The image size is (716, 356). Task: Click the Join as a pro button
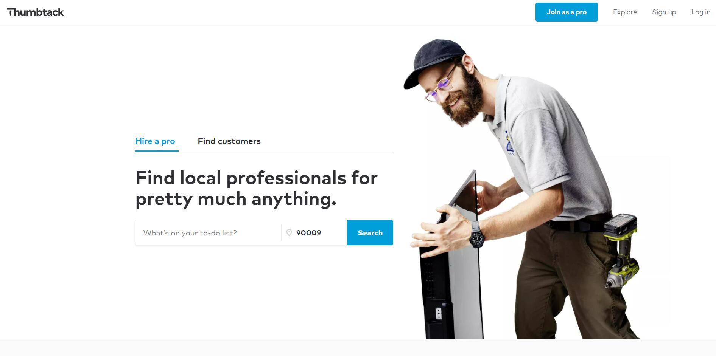[x=567, y=12]
